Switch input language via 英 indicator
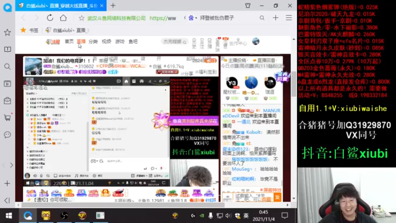The image size is (396, 223). pos(246,216)
